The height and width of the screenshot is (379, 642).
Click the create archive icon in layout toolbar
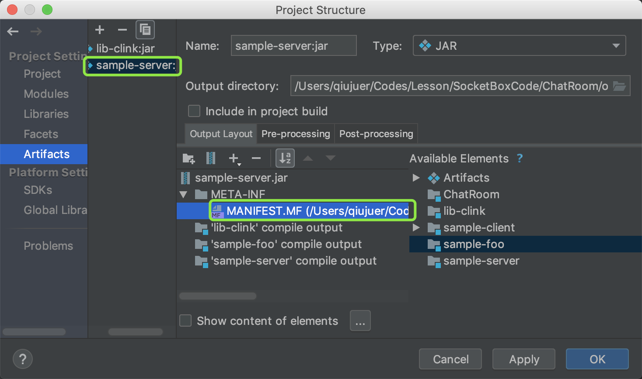(211, 158)
